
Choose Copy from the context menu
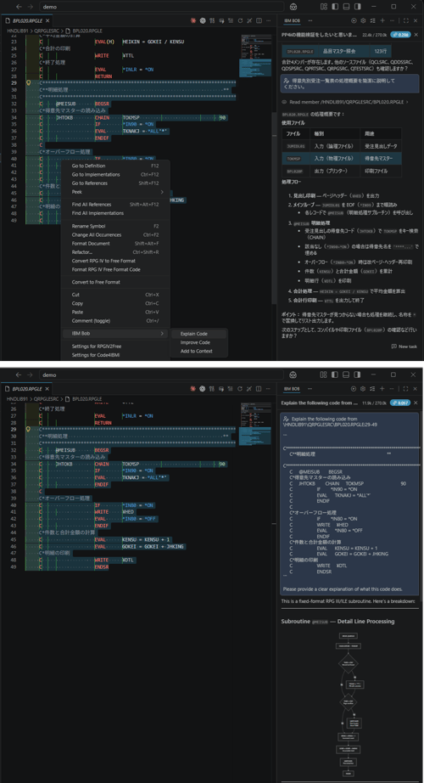pos(115,303)
